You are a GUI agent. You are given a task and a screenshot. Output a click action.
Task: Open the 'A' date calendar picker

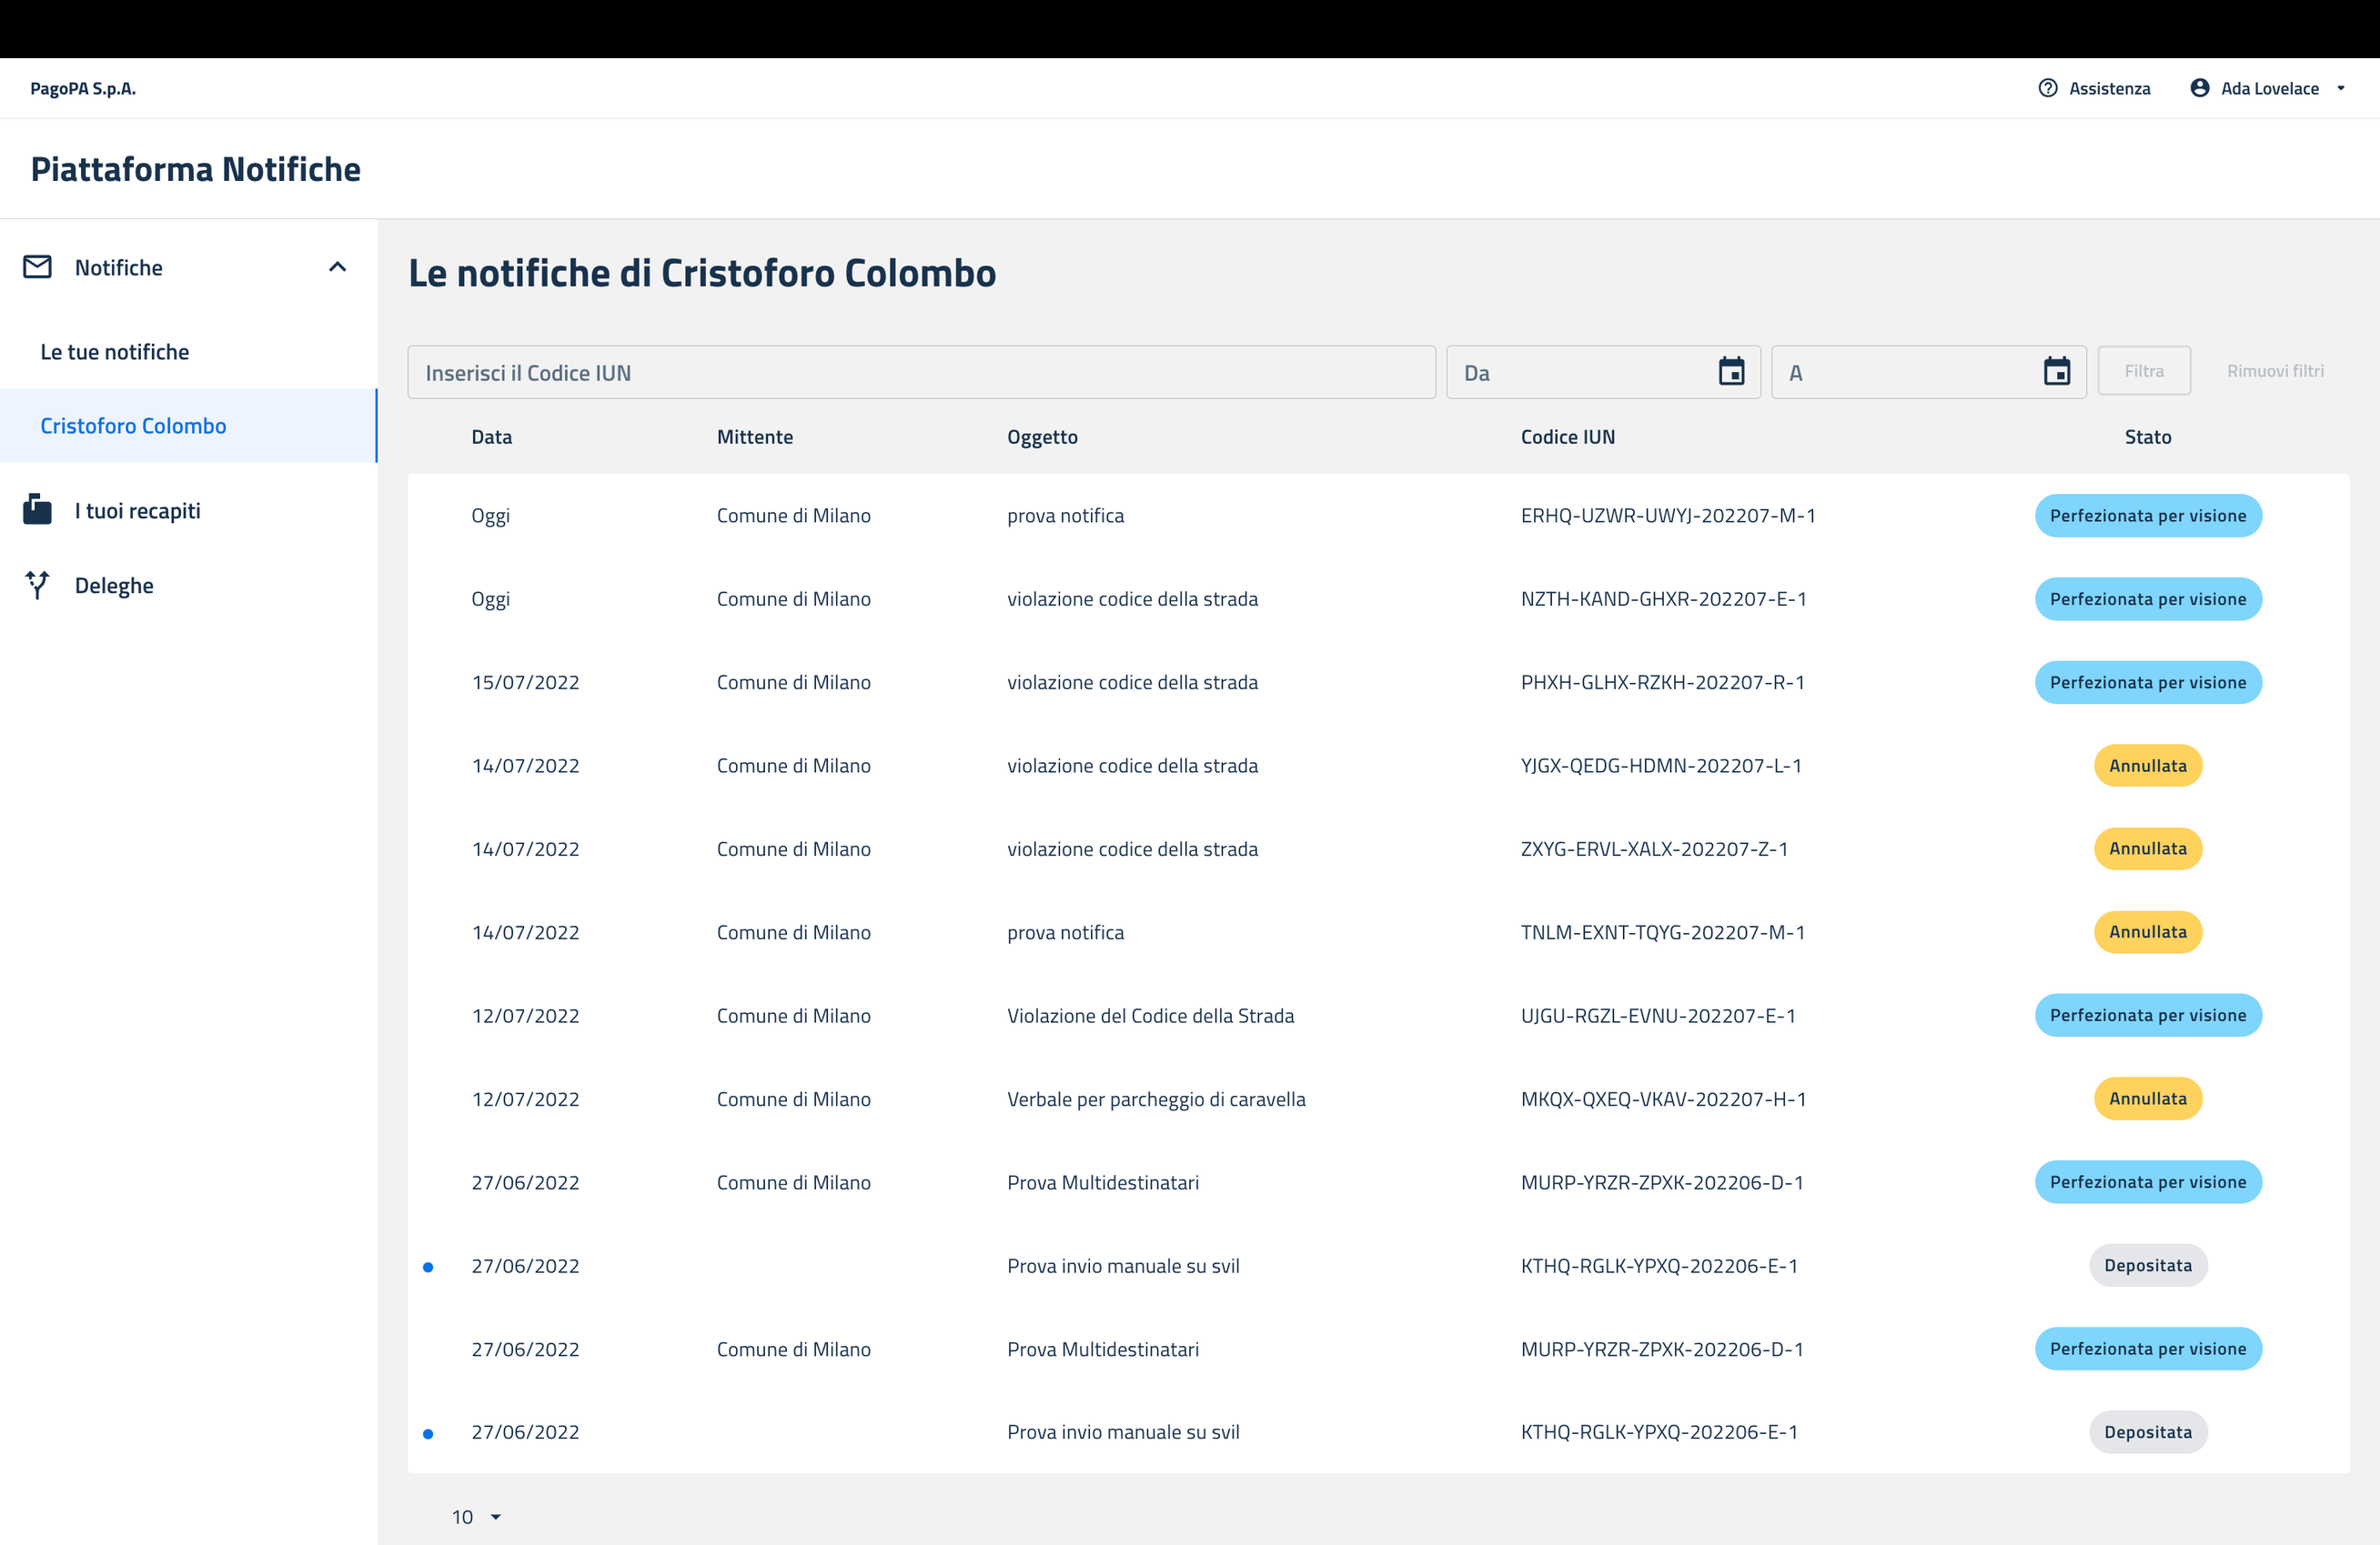[2056, 372]
